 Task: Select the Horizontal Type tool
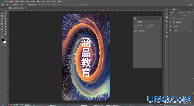point(2,32)
